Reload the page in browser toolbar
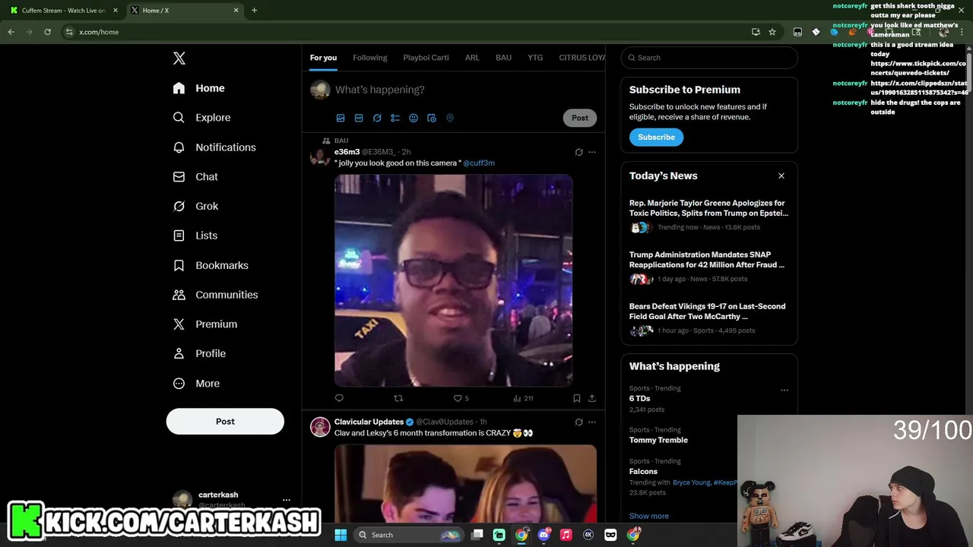The height and width of the screenshot is (547, 973). point(47,32)
